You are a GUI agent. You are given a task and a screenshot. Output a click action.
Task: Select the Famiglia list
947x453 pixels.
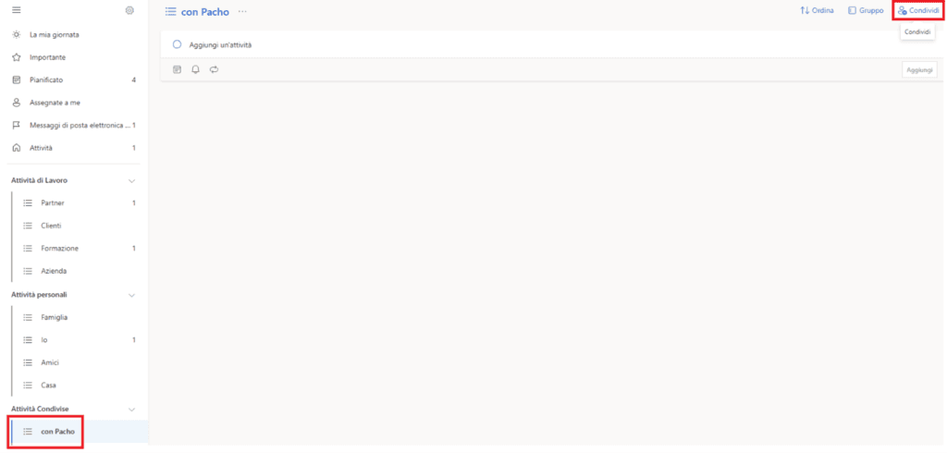coord(78,317)
